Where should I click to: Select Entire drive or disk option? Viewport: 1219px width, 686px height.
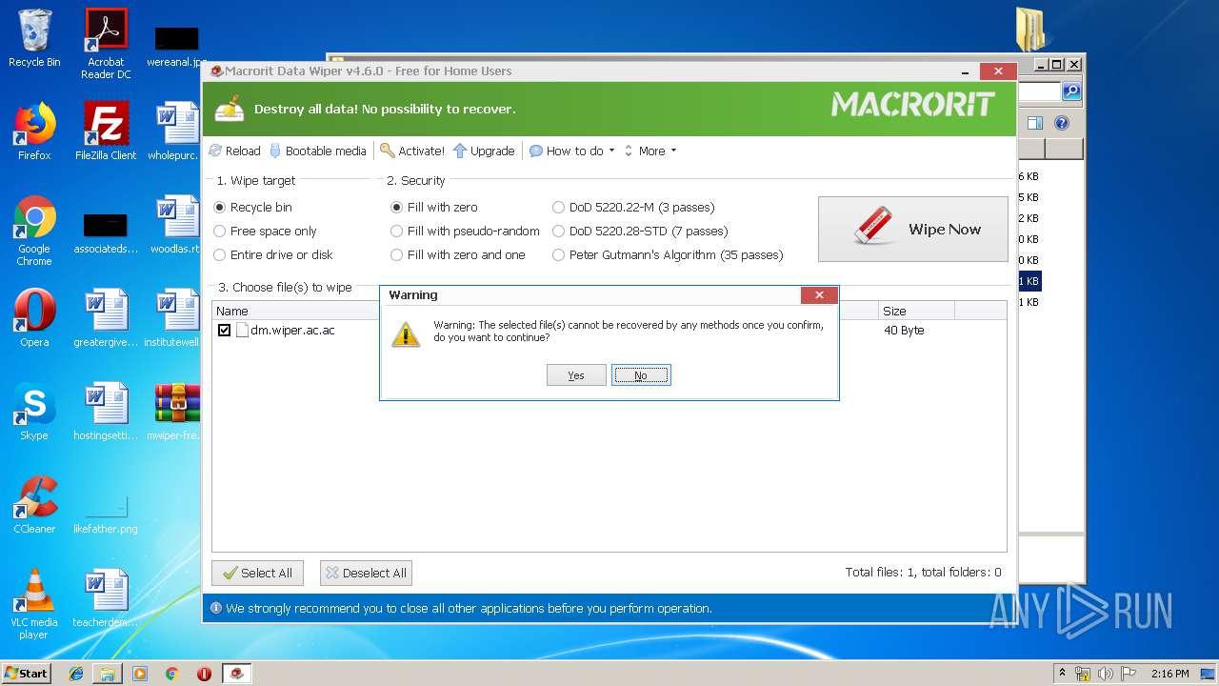273,254
